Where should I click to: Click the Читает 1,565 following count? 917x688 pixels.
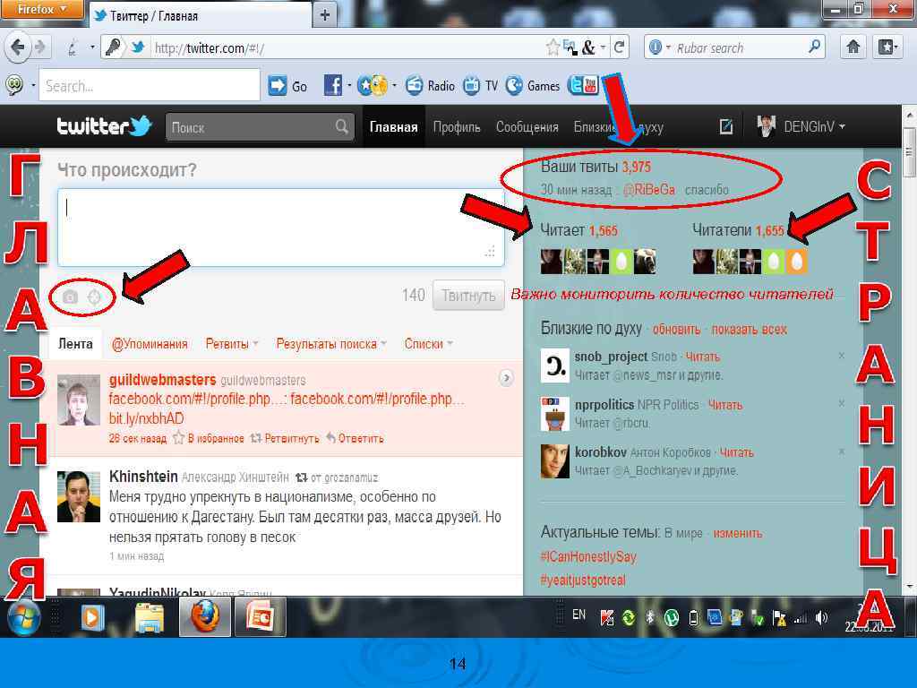579,230
